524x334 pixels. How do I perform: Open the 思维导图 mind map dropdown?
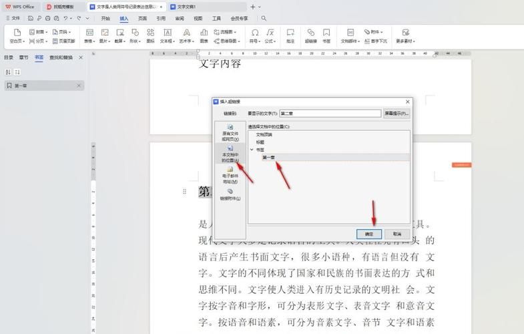pyautogui.click(x=227, y=41)
